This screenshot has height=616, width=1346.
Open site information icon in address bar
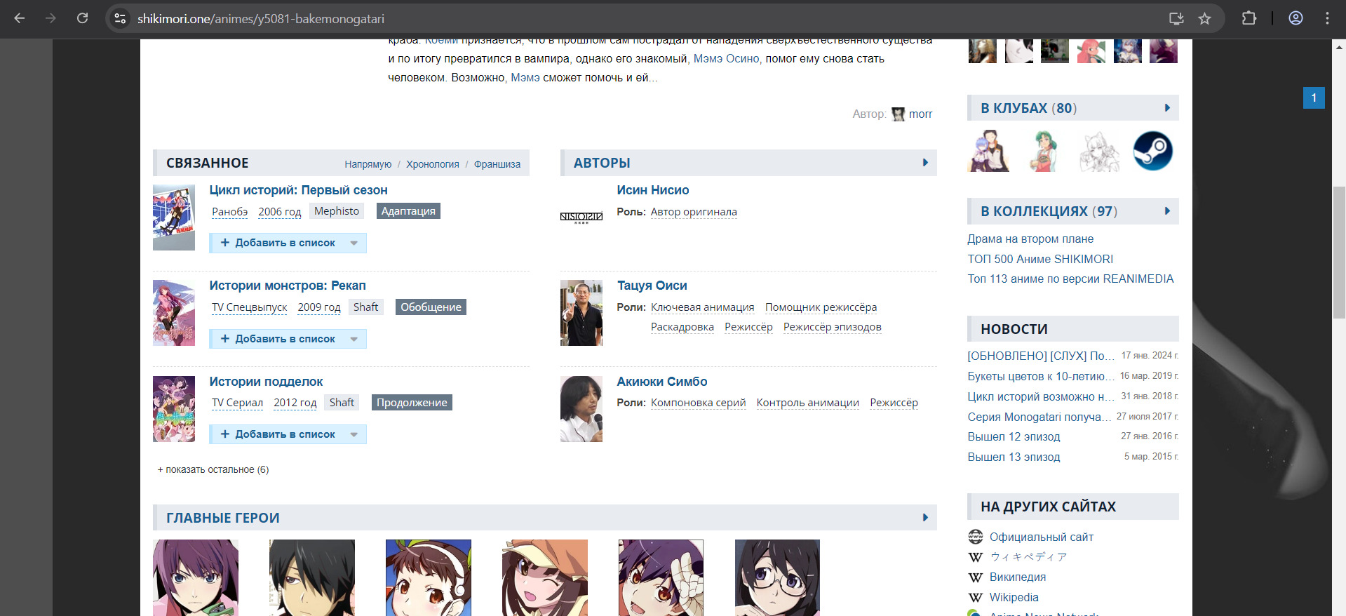click(x=121, y=18)
